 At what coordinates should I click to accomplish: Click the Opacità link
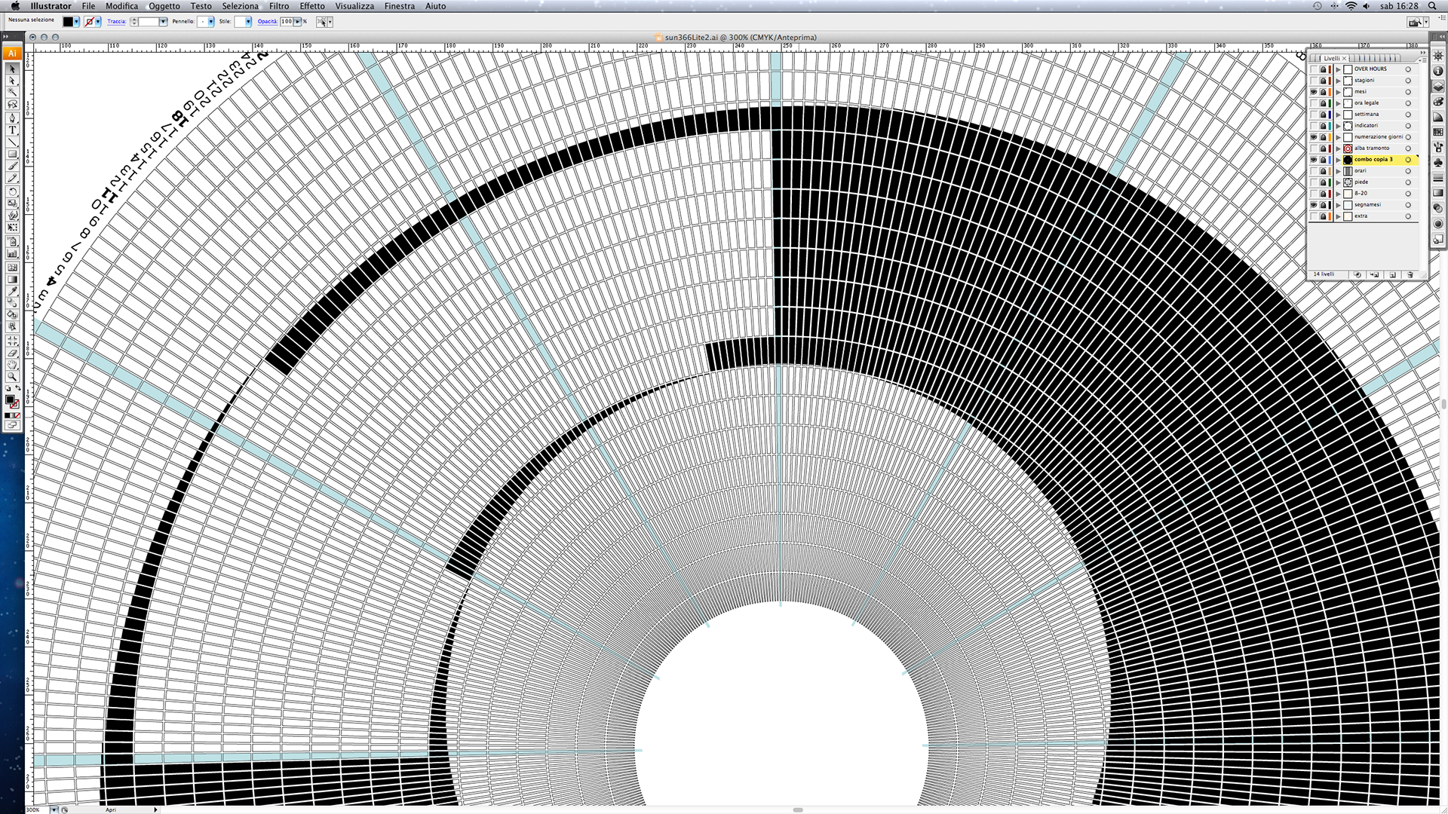(267, 22)
